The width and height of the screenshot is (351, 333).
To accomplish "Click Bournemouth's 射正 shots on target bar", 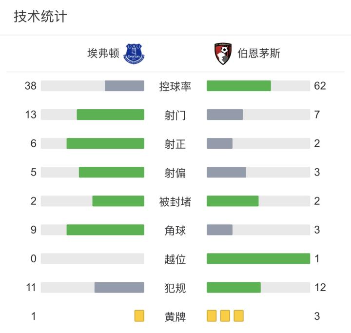I will [219, 144].
